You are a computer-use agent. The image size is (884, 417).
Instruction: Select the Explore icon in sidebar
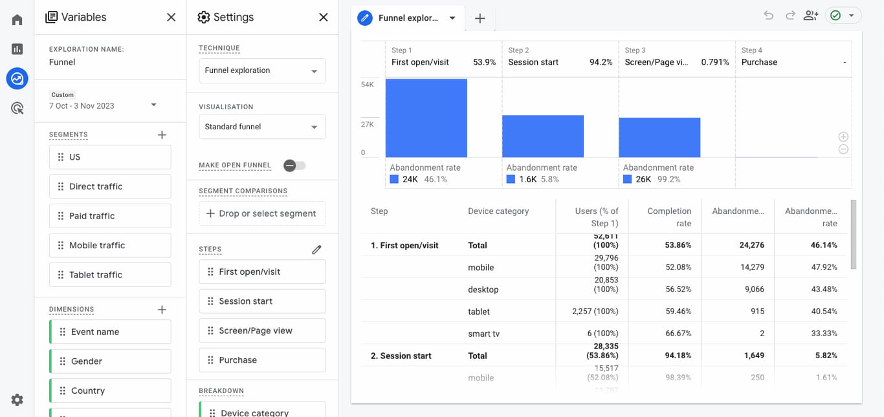17,79
